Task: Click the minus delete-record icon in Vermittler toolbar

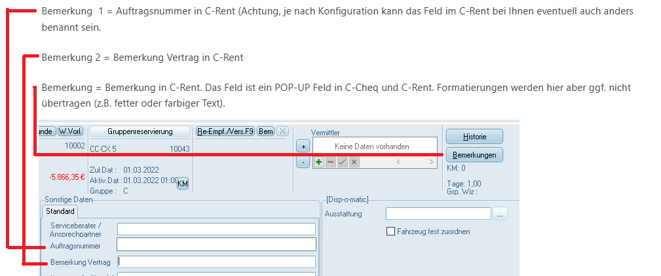Action: [x=330, y=162]
